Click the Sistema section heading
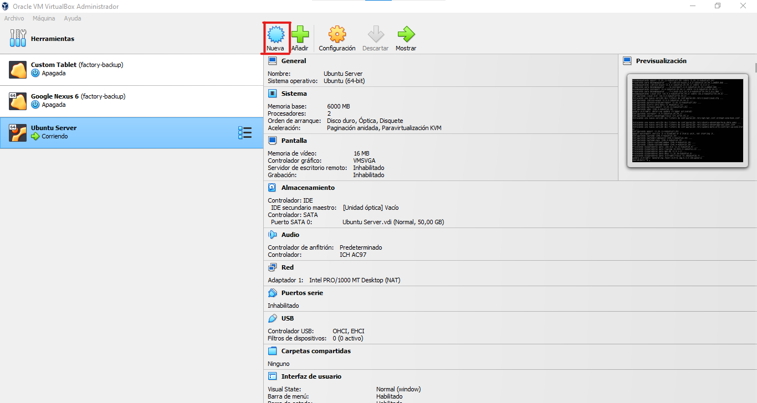Viewport: 757px width, 403px height. 294,94
